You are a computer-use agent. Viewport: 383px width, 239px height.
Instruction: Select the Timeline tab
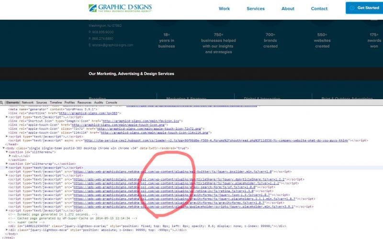(56, 102)
